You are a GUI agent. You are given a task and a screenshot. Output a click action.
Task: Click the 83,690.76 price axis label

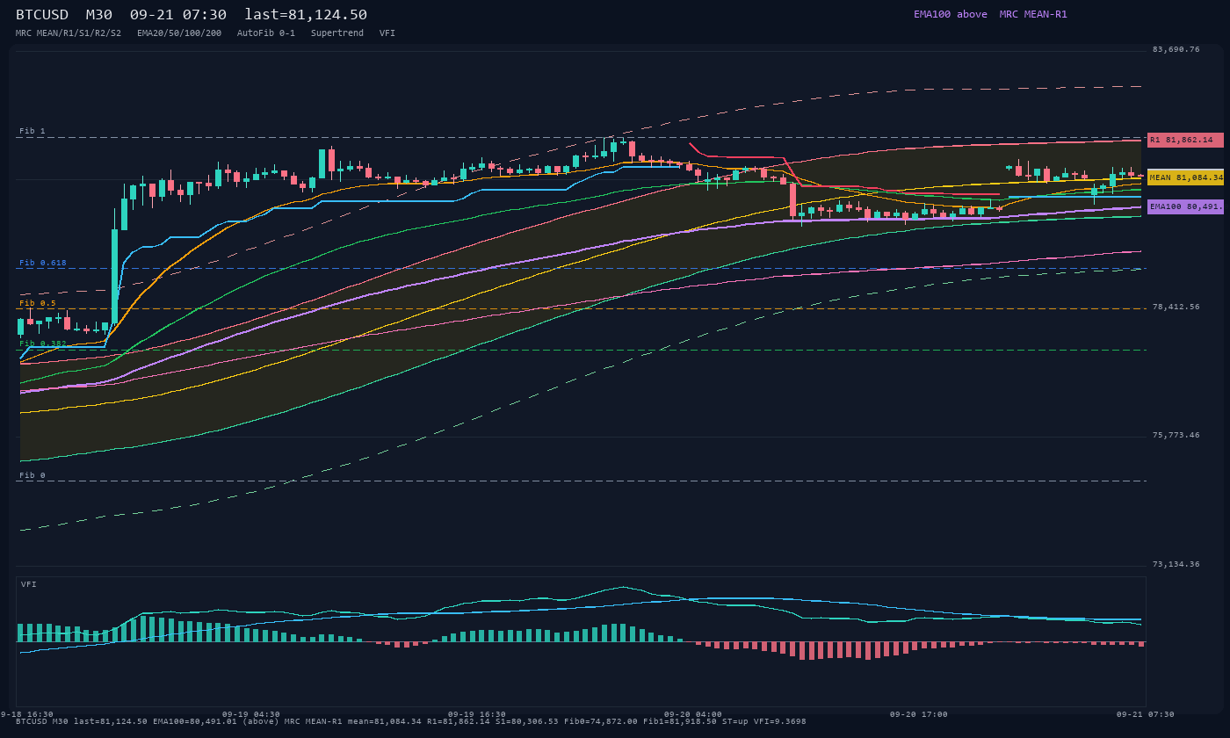[1176, 50]
